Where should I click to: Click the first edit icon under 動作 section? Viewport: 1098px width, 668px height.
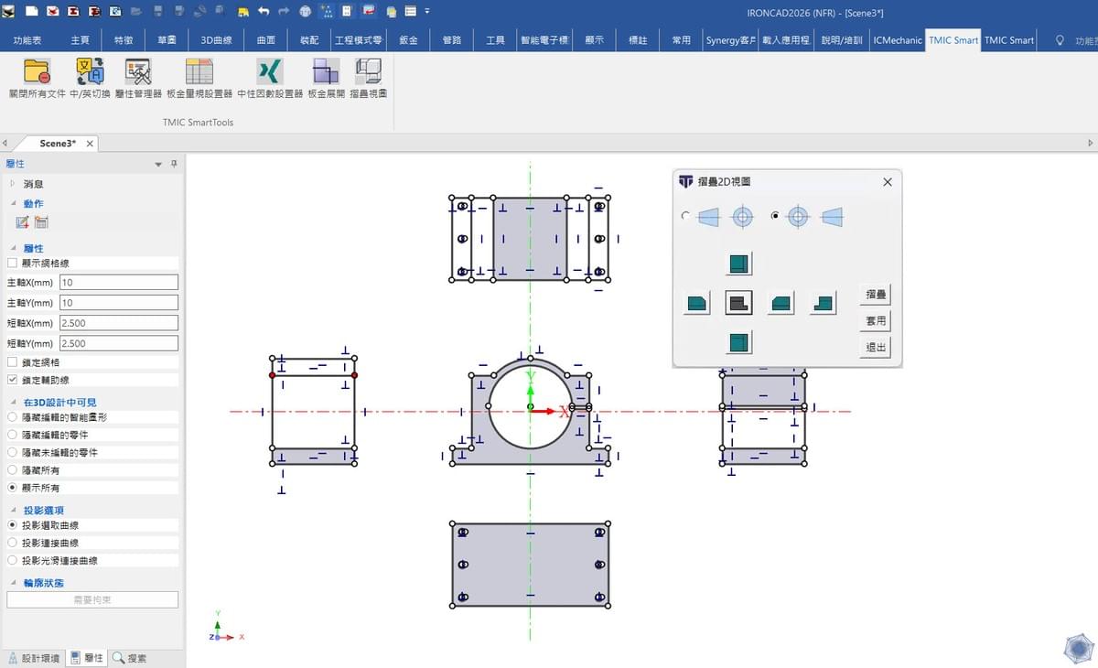coord(23,222)
